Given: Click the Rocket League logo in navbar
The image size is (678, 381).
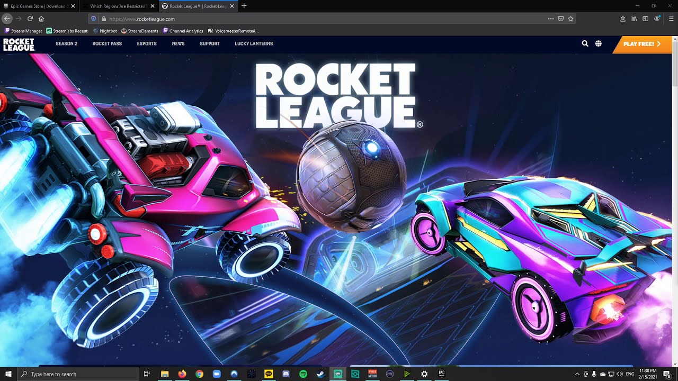Looking at the screenshot, I should pyautogui.click(x=19, y=44).
